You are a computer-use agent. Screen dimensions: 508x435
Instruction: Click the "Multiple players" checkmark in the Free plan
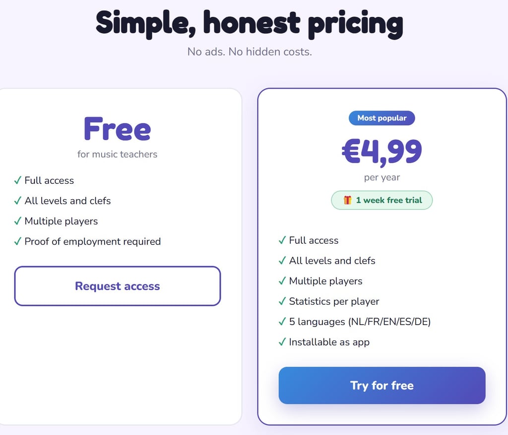coord(18,221)
